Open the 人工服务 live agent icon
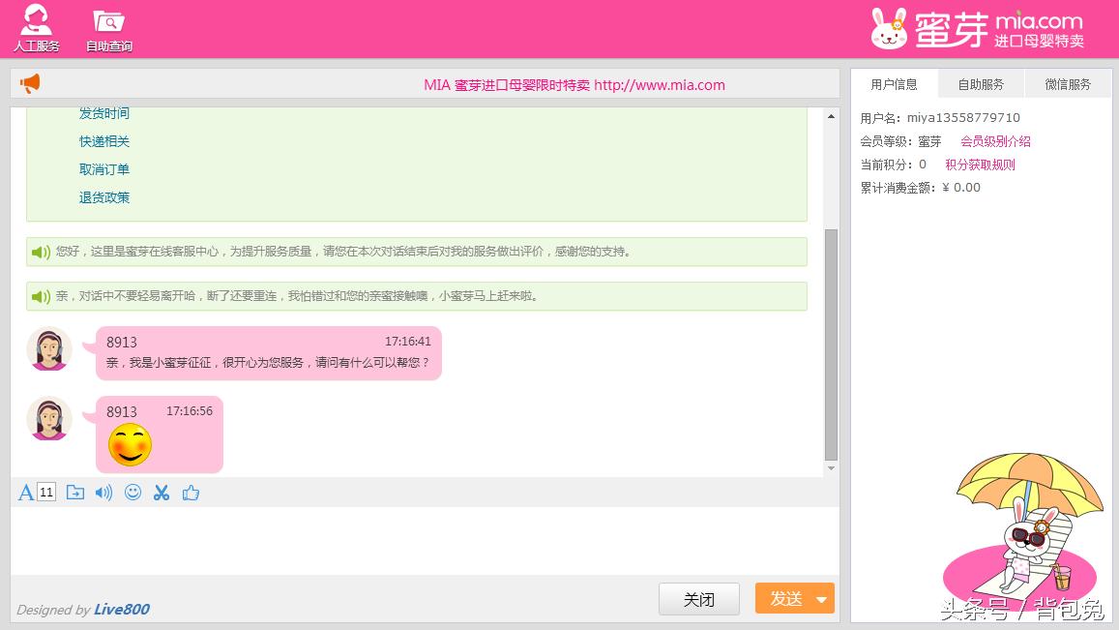Screen dimensions: 1119x630 pyautogui.click(x=36, y=27)
